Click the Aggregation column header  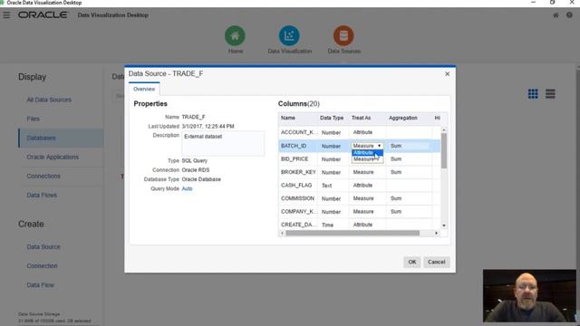click(x=402, y=118)
